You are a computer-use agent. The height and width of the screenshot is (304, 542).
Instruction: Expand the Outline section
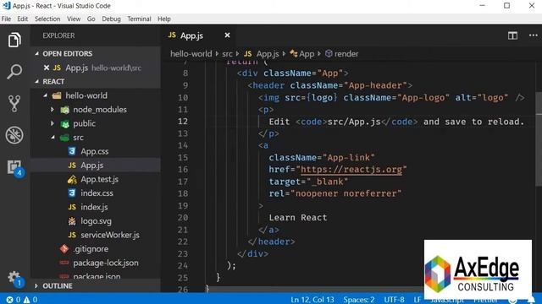click(36, 285)
